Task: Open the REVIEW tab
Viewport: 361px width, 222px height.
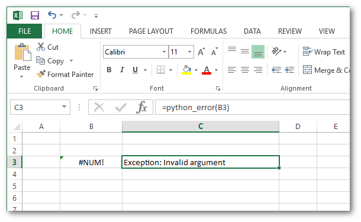Action: [290, 31]
